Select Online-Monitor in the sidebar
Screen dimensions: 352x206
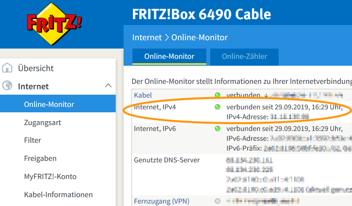click(49, 104)
